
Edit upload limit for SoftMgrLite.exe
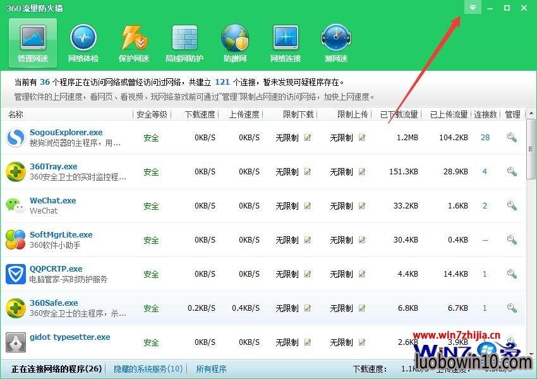point(361,240)
